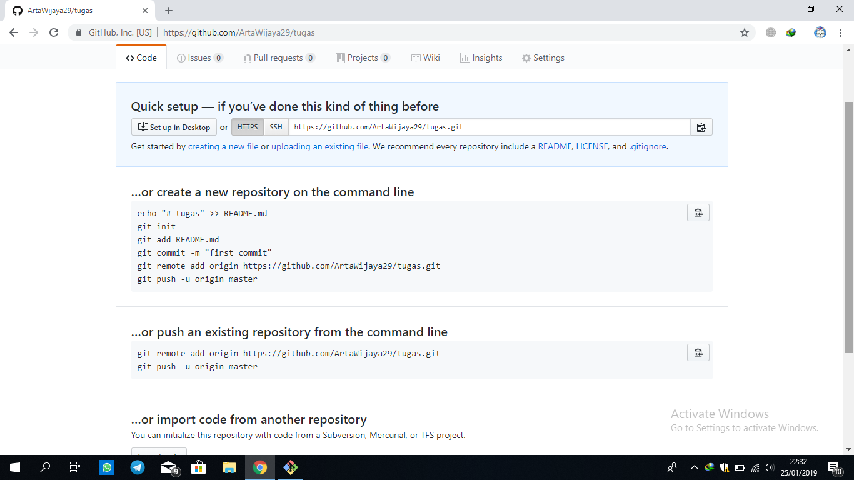The width and height of the screenshot is (854, 480).
Task: Copy the push existing repository commands
Action: pos(698,352)
